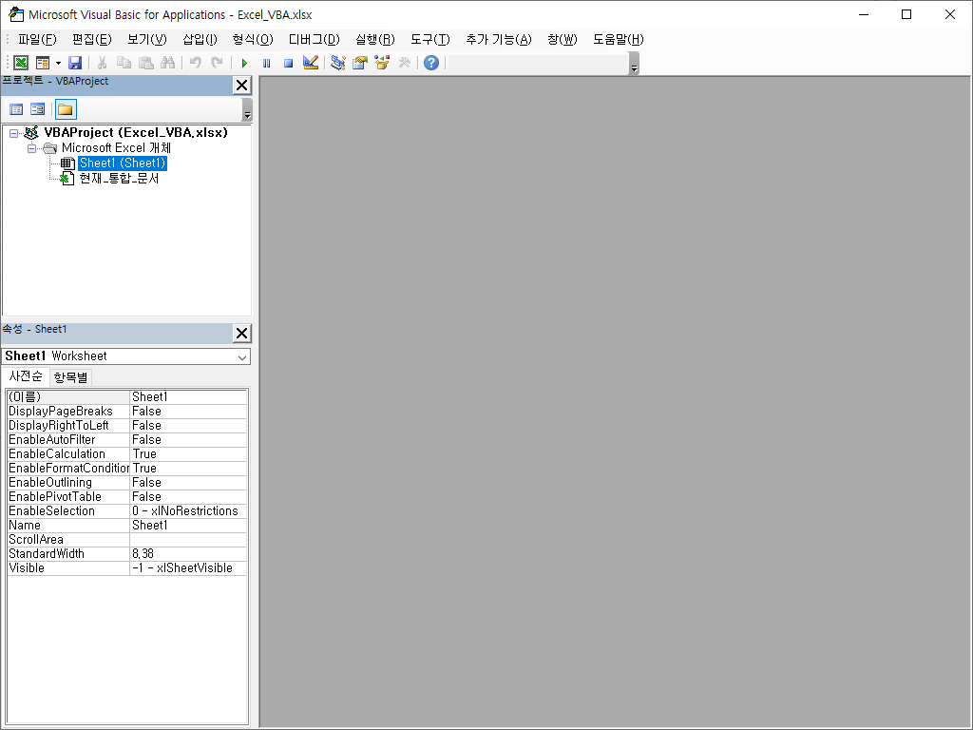Open the 삽입(I) menu
This screenshot has width=973, height=730.
[200, 40]
